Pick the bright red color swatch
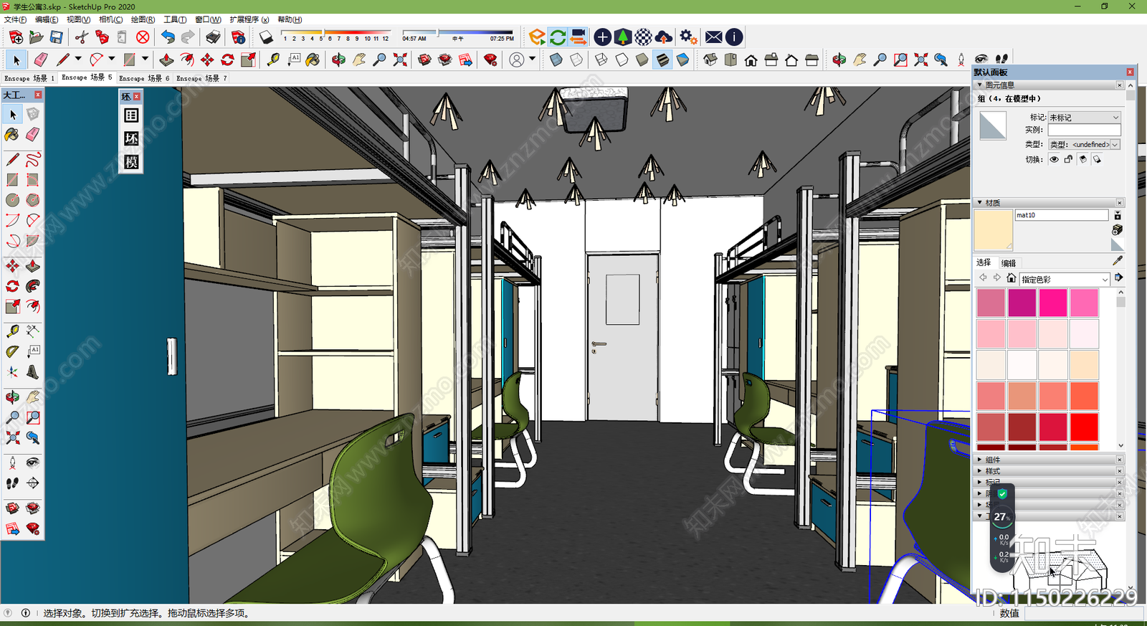The height and width of the screenshot is (626, 1147). 1084,427
